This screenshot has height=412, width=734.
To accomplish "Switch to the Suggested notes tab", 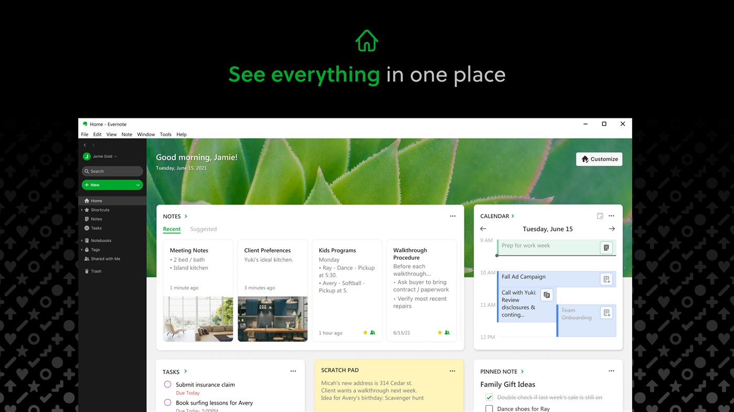I will [203, 229].
